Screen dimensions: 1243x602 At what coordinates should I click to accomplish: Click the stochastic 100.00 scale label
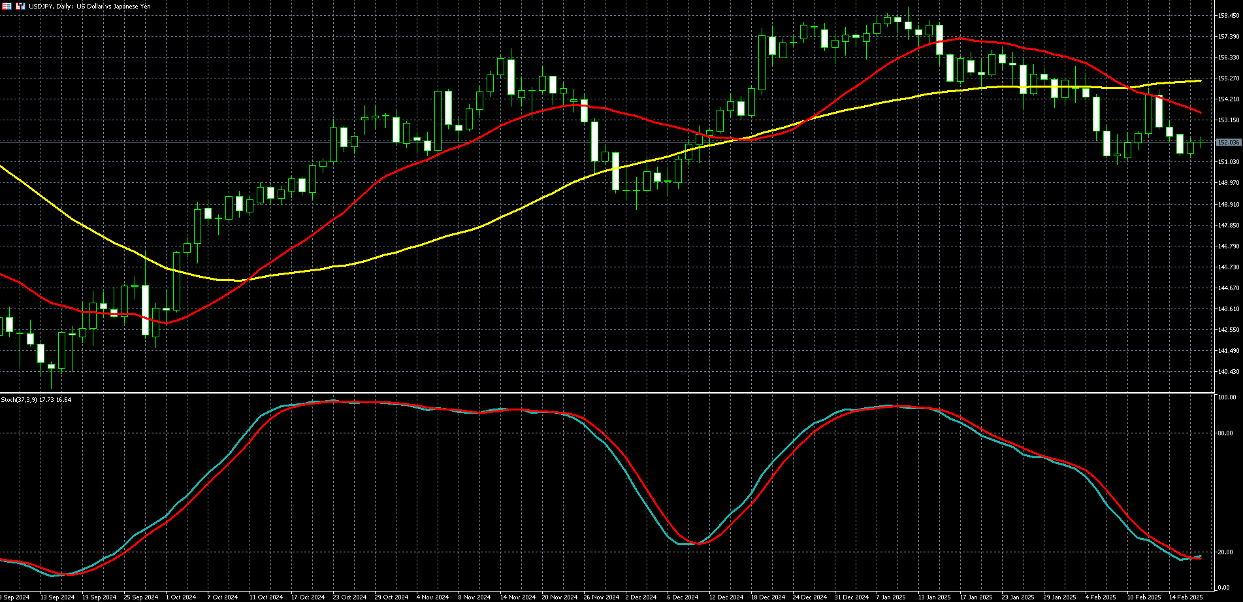tap(1227, 397)
